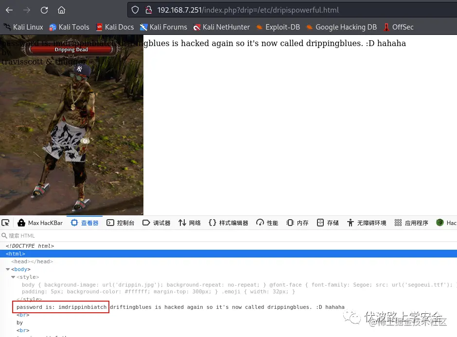Screen dimensions: 457x337
Task: Click the Search HTML field
Action: pos(228,236)
